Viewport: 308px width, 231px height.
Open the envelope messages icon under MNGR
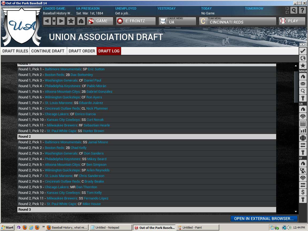pos(303,84)
